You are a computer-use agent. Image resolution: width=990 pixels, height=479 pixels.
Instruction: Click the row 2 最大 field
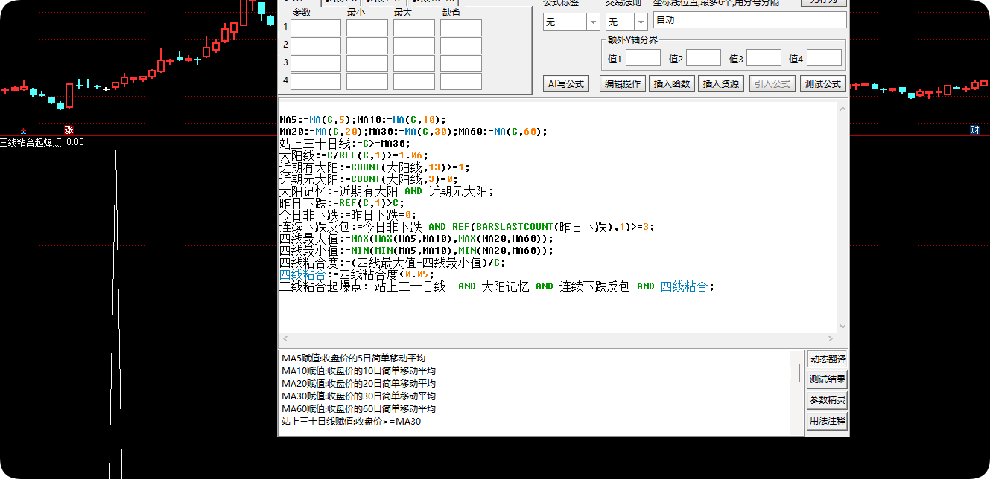(x=414, y=45)
